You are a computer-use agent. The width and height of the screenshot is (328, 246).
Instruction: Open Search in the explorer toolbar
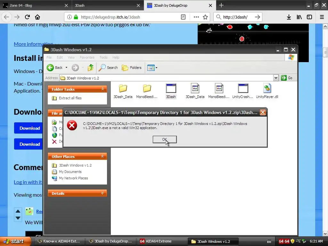[x=108, y=68]
